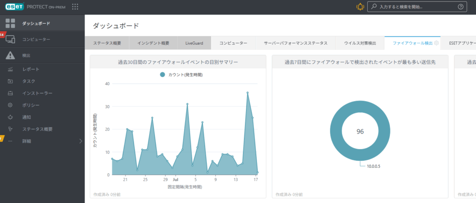Click the gear icon on ファイアウォール検出 tab
Screen dimensions: 476x203
(436, 43)
